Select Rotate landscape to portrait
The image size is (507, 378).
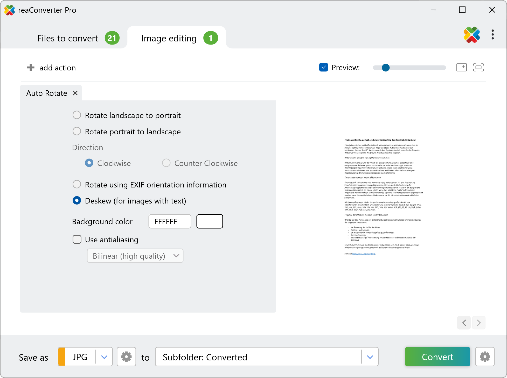point(77,115)
